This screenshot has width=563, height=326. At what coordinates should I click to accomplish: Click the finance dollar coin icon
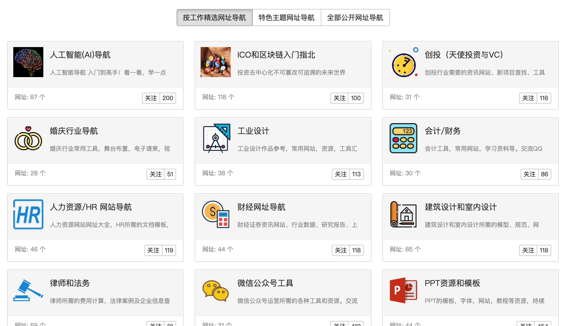point(216,214)
